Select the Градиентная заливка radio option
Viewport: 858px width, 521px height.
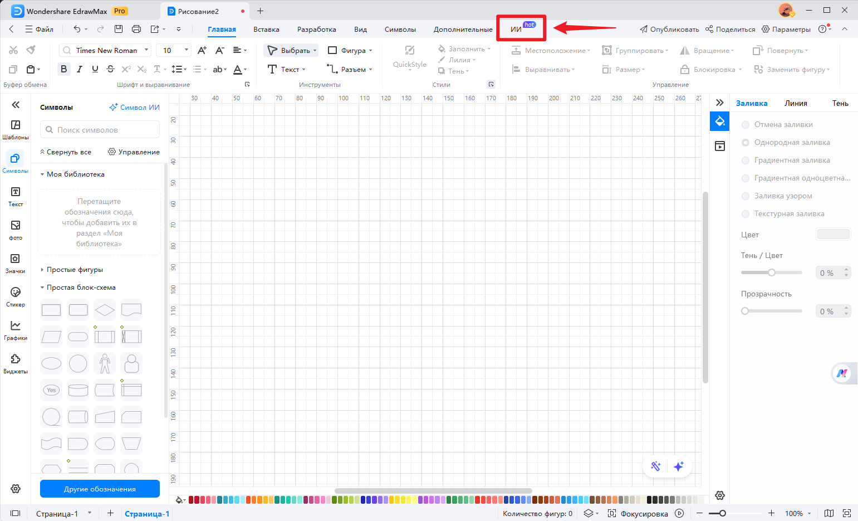coord(745,160)
